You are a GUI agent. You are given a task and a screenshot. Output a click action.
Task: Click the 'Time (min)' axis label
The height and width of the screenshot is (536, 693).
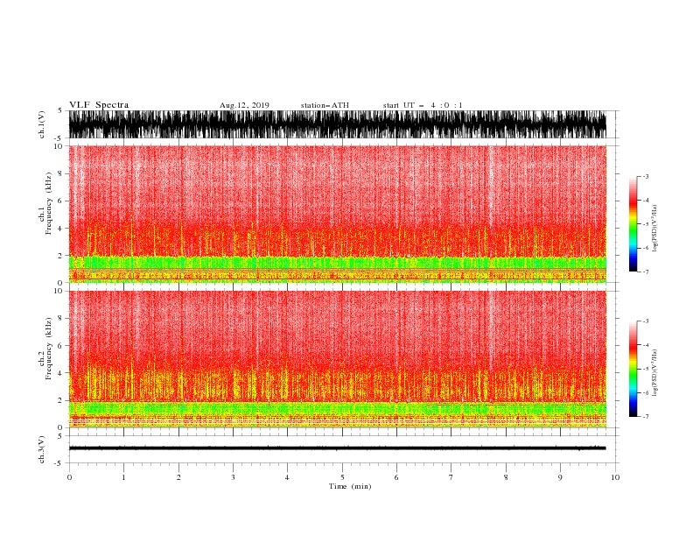pyautogui.click(x=350, y=486)
